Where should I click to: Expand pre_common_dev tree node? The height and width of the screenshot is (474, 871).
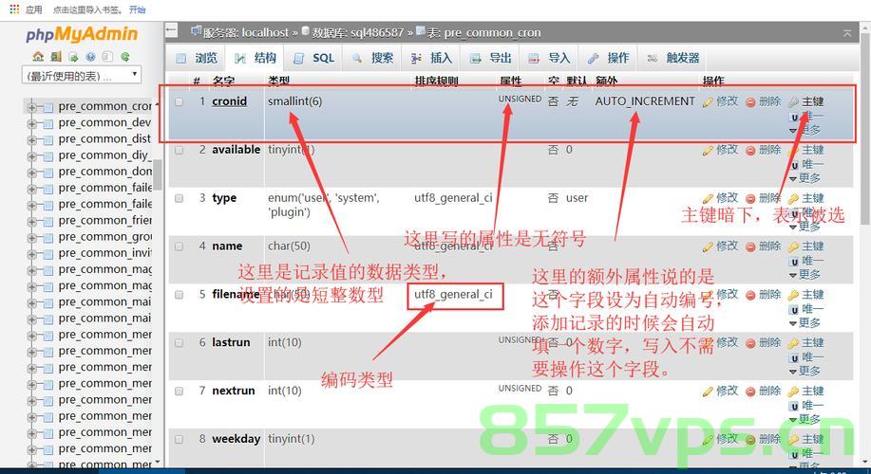pyautogui.click(x=31, y=123)
